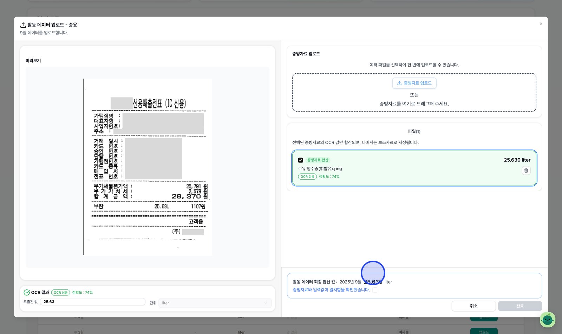This screenshot has height=334, width=562.
Task: Click the receipt preview image
Action: pos(148,167)
